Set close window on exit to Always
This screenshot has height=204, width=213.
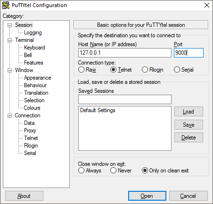tap(81, 171)
